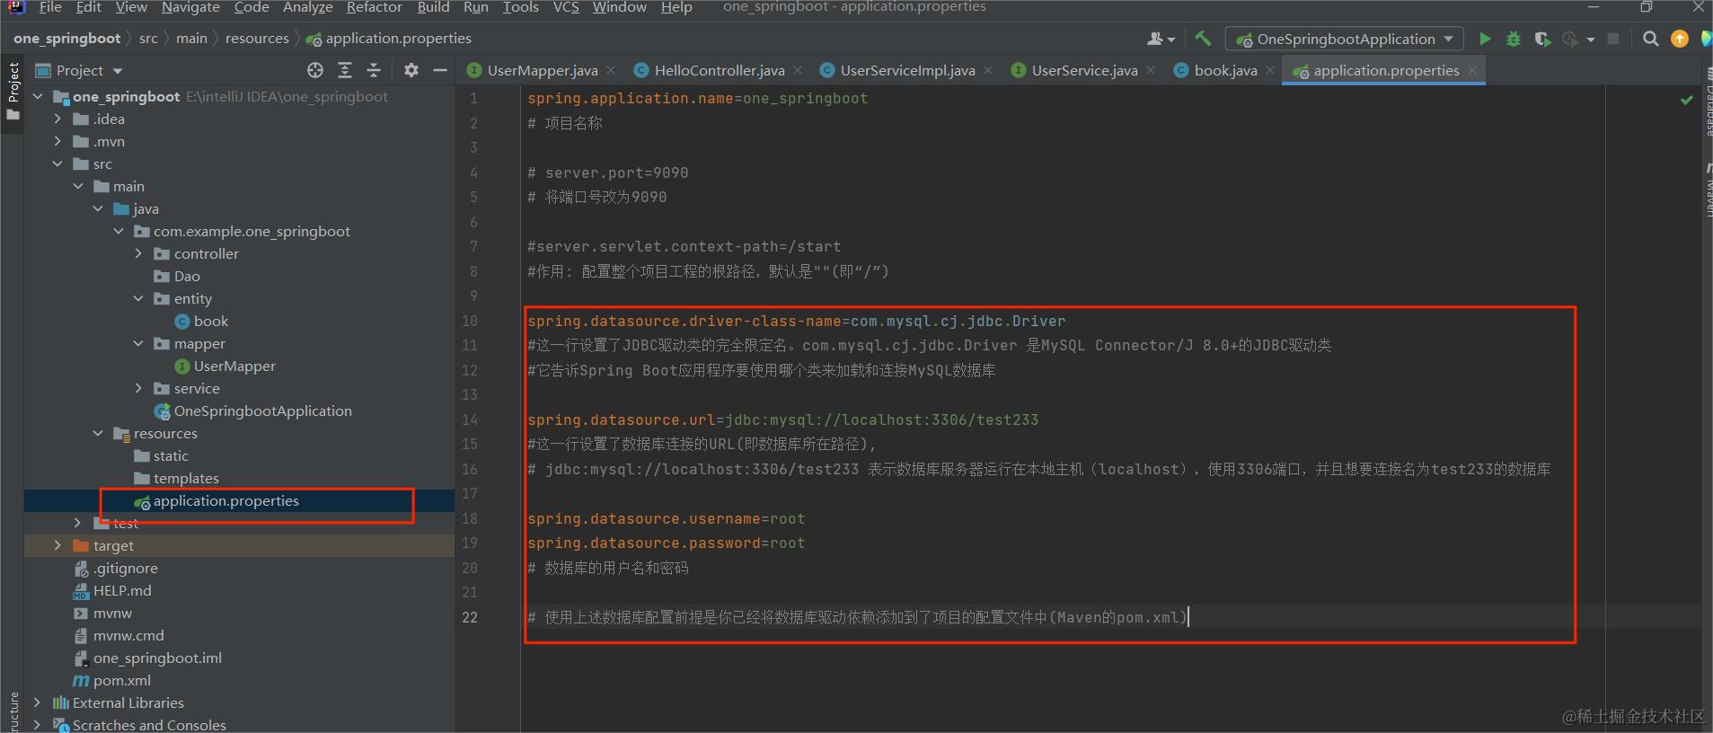1713x733 pixels.
Task: Close the application.properties tab
Action: click(x=1472, y=70)
